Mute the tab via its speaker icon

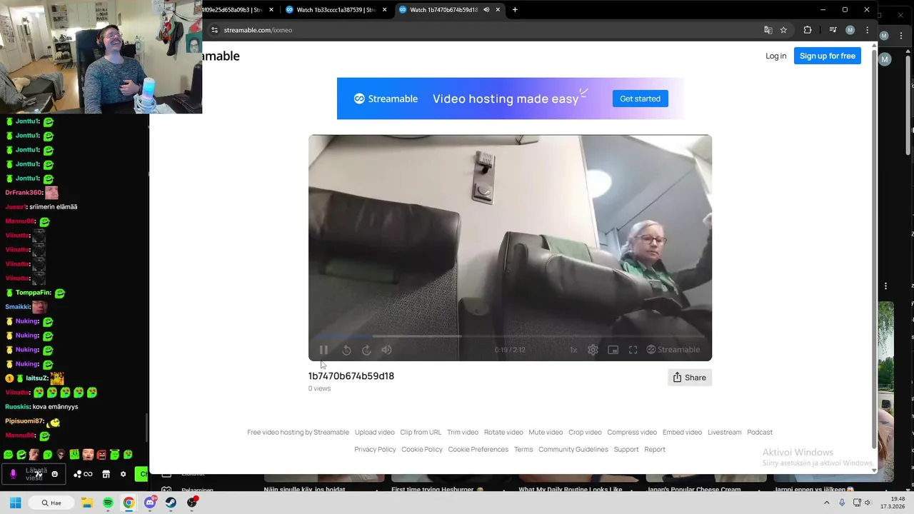point(486,10)
